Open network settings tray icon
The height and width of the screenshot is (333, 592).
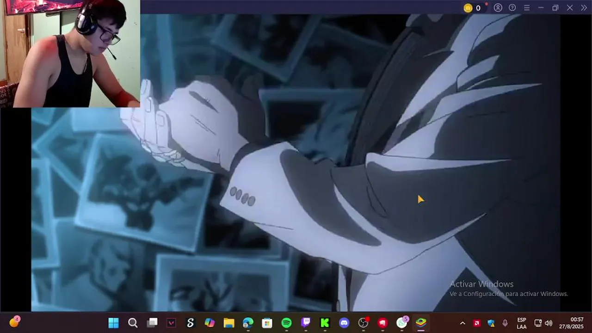click(x=538, y=323)
